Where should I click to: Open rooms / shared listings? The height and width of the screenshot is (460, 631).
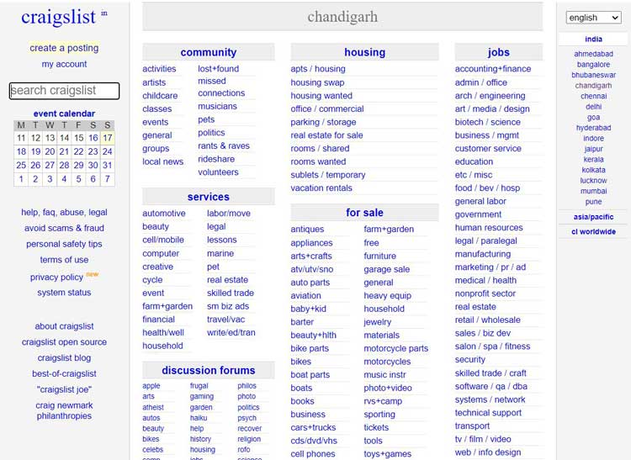[x=320, y=148]
